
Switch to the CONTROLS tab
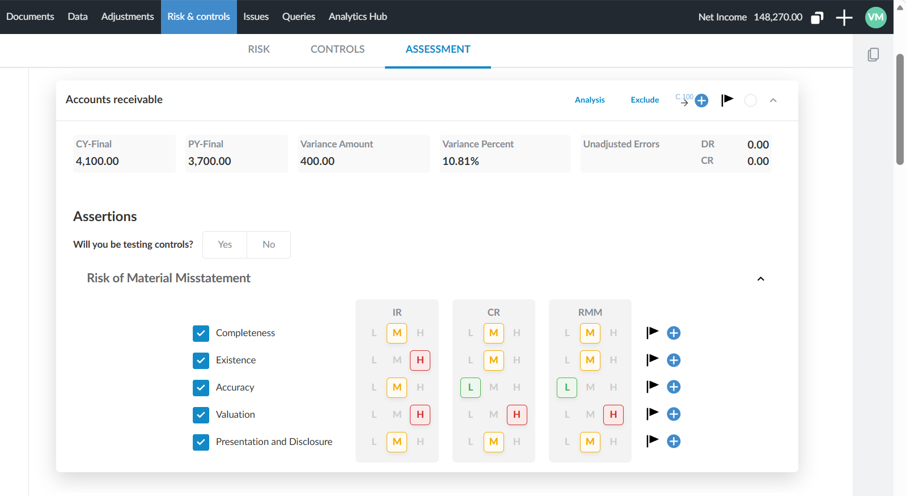[337, 49]
